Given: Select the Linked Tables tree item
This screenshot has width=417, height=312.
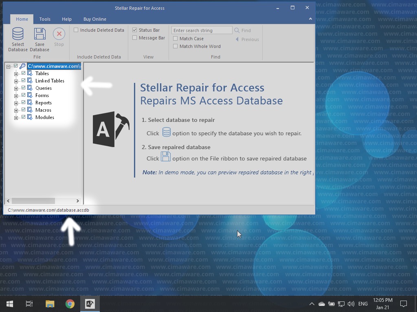Looking at the screenshot, I should click(x=50, y=81).
